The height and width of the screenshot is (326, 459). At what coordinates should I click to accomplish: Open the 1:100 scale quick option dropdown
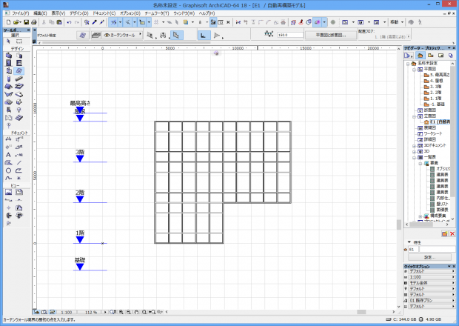[429, 278]
